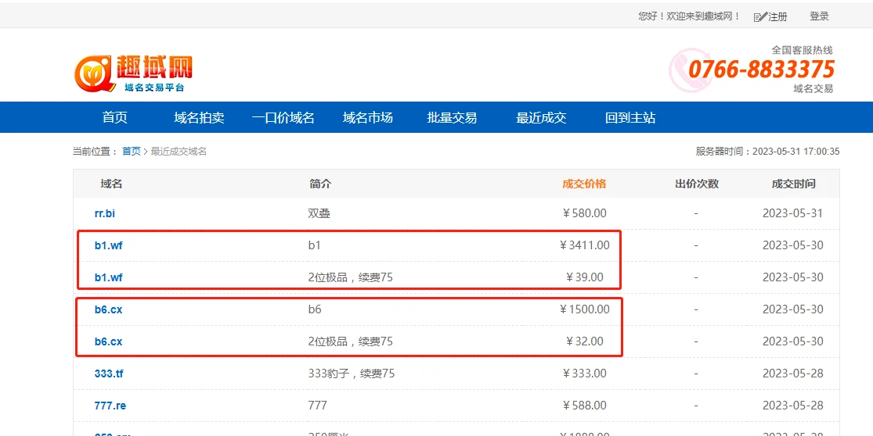Screen dimensions: 873x436
Task: Navigate to 批量交易 page
Action: (x=452, y=118)
